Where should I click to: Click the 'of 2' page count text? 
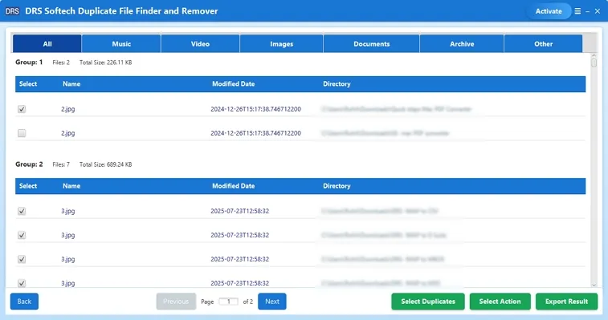[247, 302]
